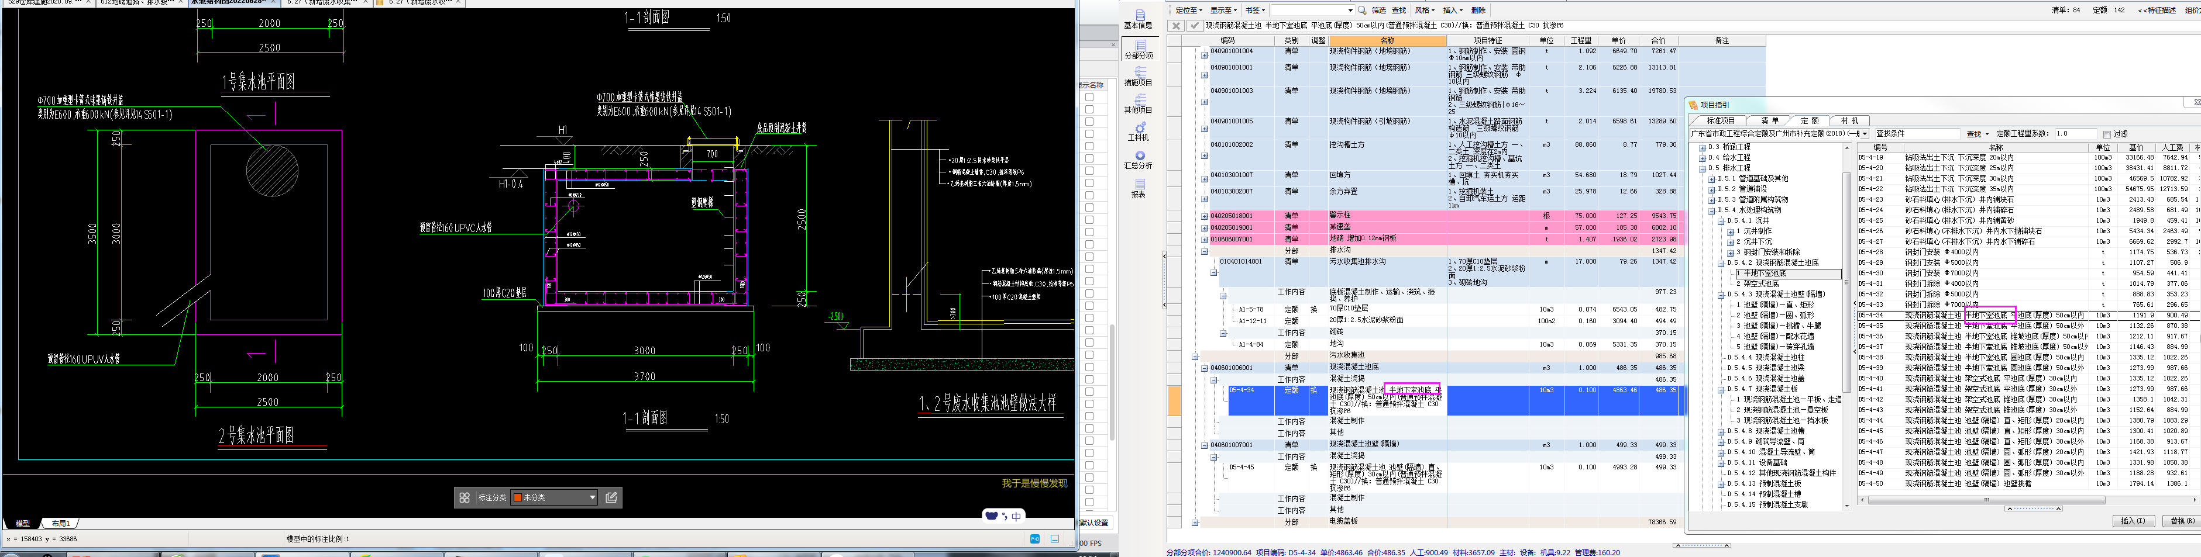Open the 汇总分析 sidebar section
Screen dimensions: 2201x557
pos(1138,160)
